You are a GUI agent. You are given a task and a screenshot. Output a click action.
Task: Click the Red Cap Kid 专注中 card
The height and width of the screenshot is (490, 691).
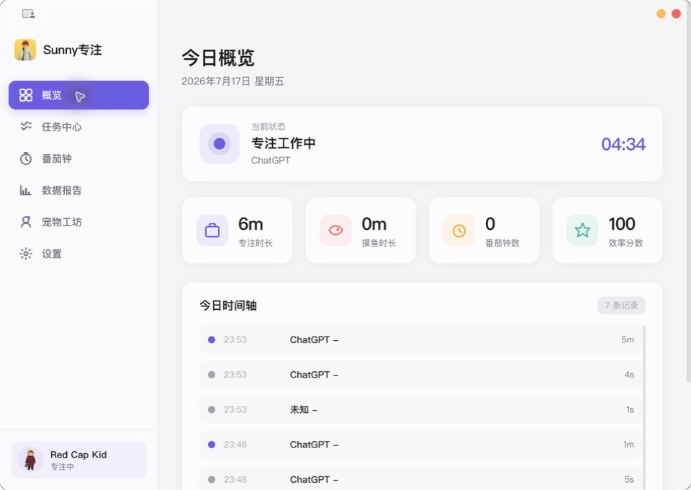(79, 460)
